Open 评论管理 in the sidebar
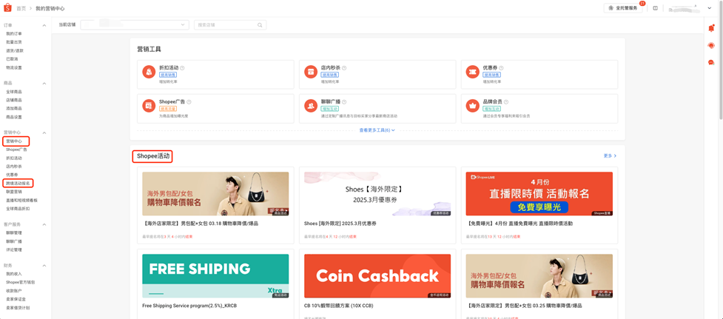Screen dimensions: 723x319 coord(14,250)
